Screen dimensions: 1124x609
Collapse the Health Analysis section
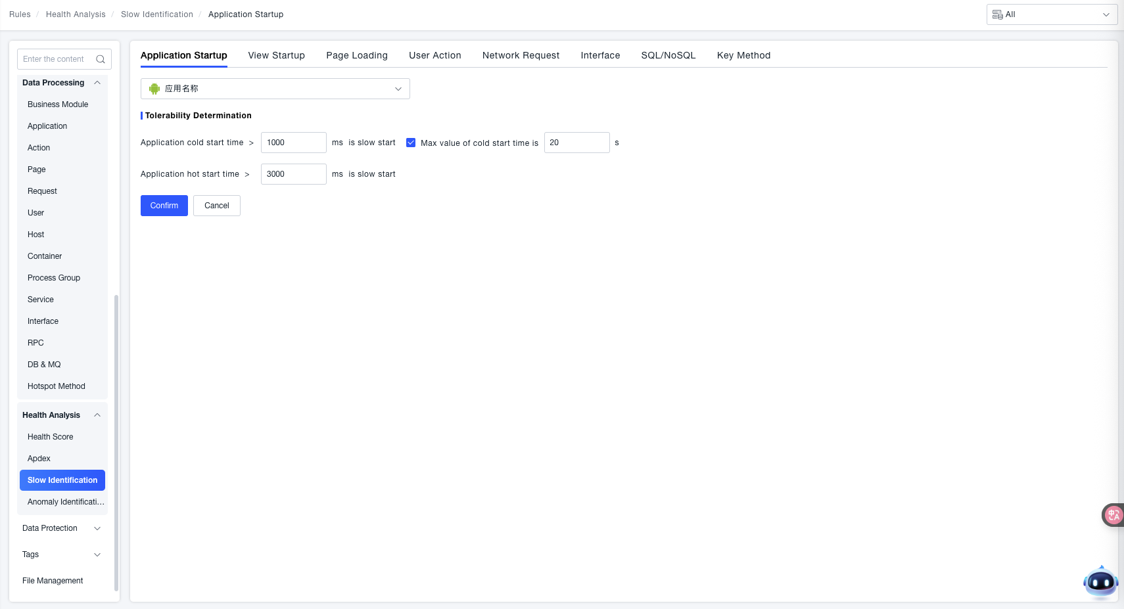97,415
